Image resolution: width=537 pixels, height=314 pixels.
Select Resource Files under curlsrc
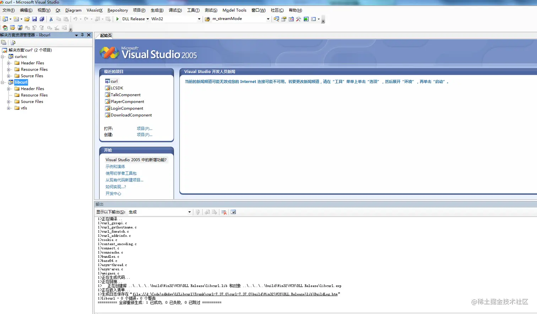point(34,70)
